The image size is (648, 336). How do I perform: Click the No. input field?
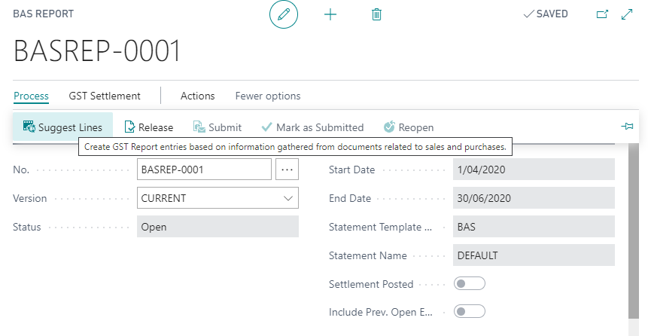pyautogui.click(x=204, y=170)
